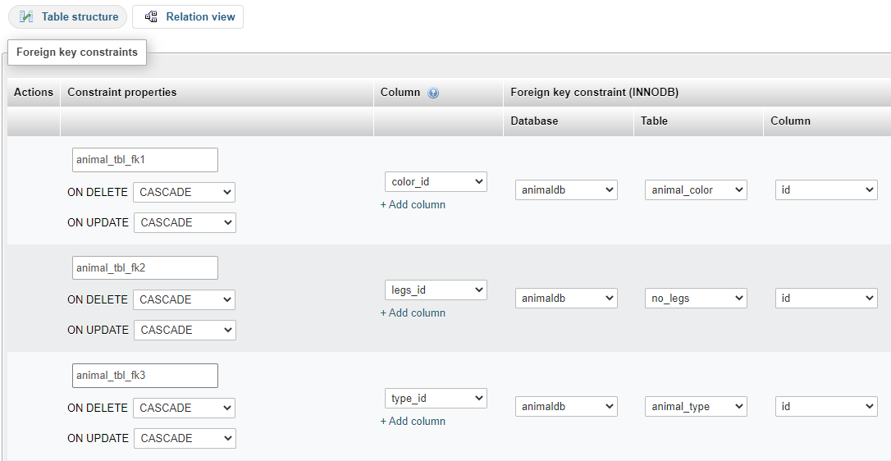This screenshot has width=891, height=461.
Task: Click + Add column under legs_id
Action: [413, 313]
